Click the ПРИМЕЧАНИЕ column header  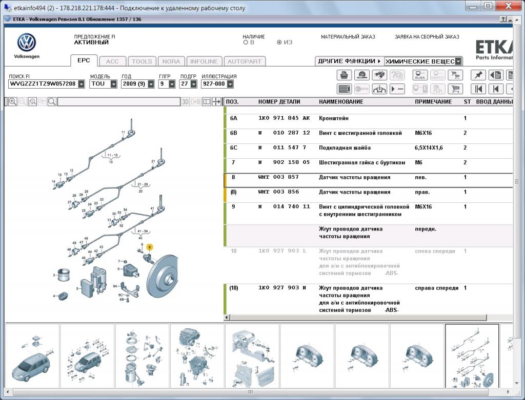[433, 102]
